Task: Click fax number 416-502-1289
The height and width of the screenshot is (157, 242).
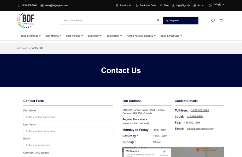Action: pos(192,123)
